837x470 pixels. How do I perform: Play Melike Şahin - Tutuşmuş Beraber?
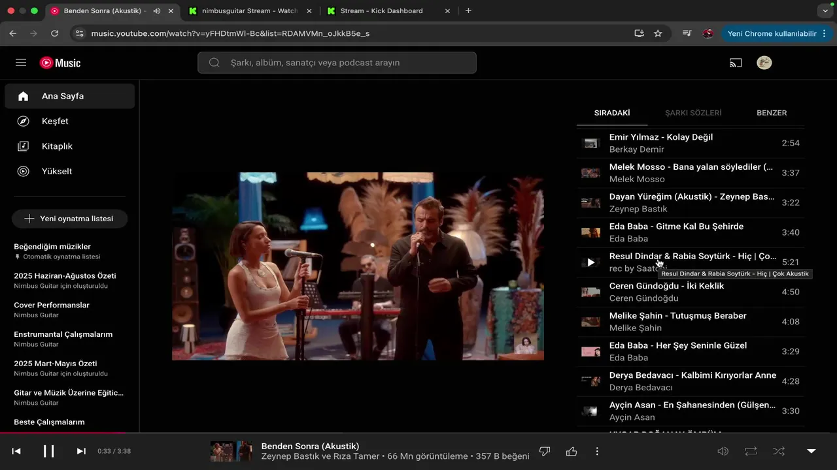pyautogui.click(x=691, y=322)
